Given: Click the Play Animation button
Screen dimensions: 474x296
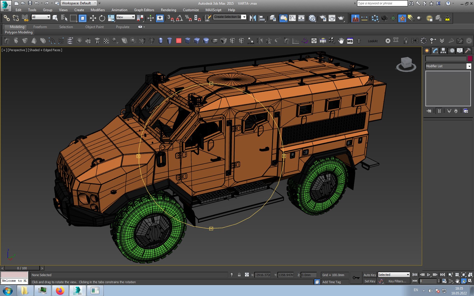Looking at the screenshot, I should click(x=429, y=275).
